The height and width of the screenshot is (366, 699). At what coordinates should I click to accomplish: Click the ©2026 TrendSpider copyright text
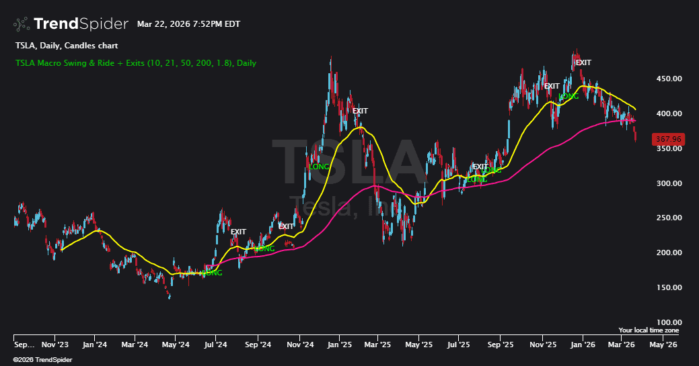tap(42, 359)
